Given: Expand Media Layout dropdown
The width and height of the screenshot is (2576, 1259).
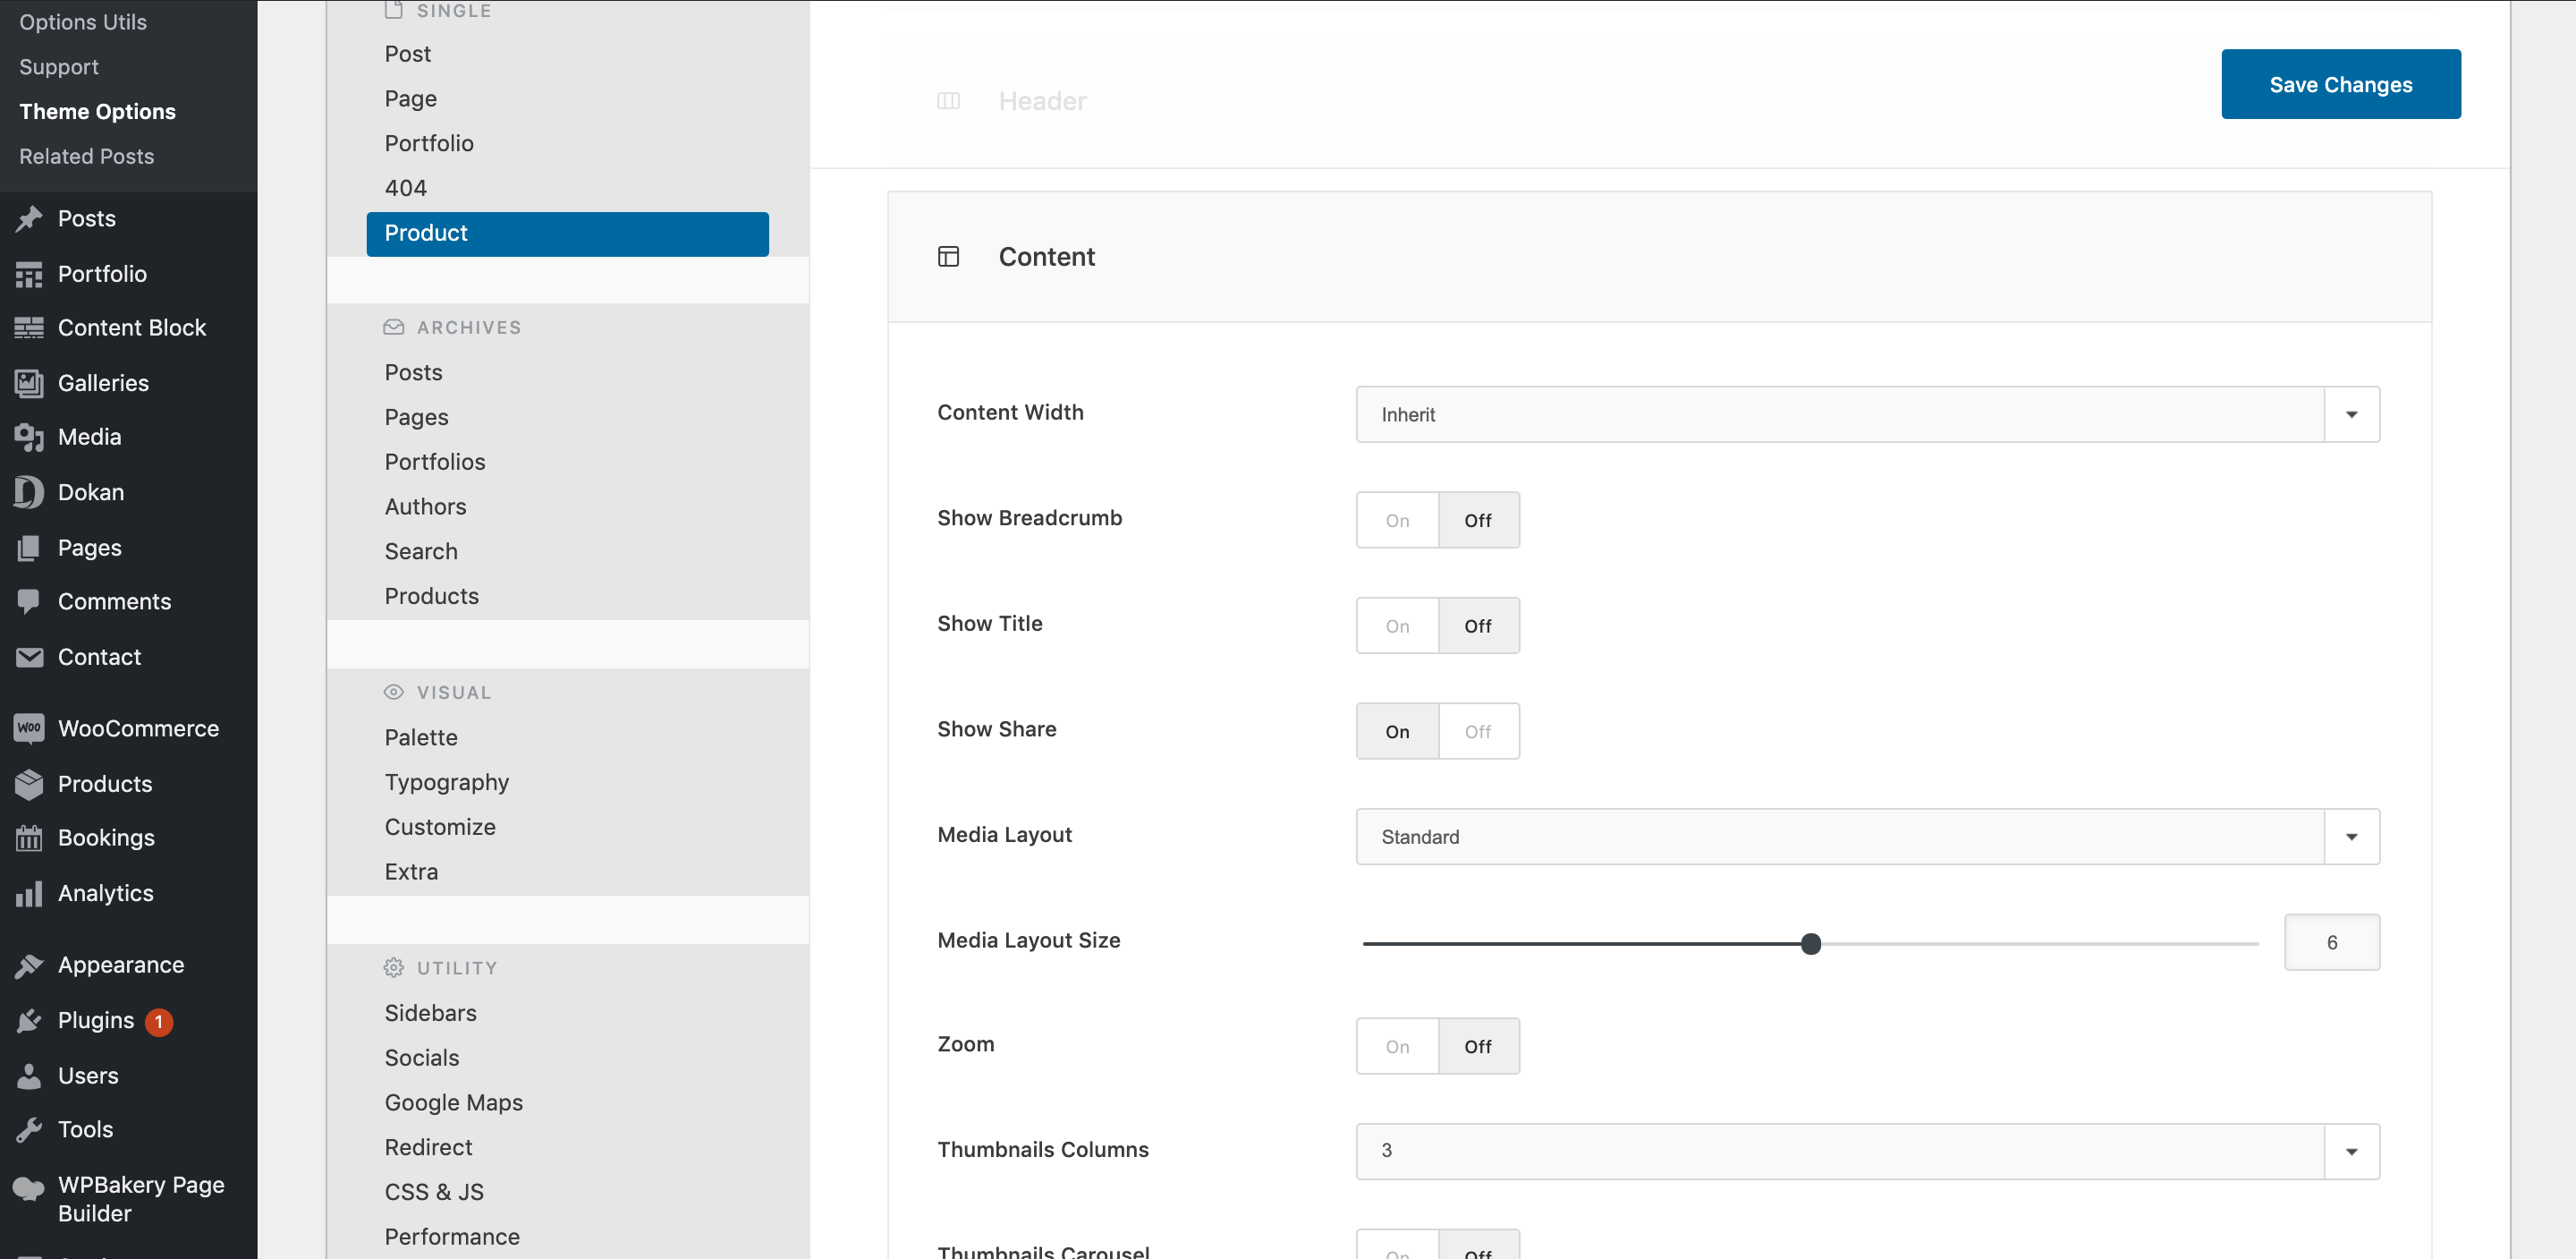Looking at the screenshot, I should tap(2352, 837).
